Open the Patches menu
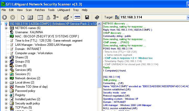189x111 pixels. 40,10
